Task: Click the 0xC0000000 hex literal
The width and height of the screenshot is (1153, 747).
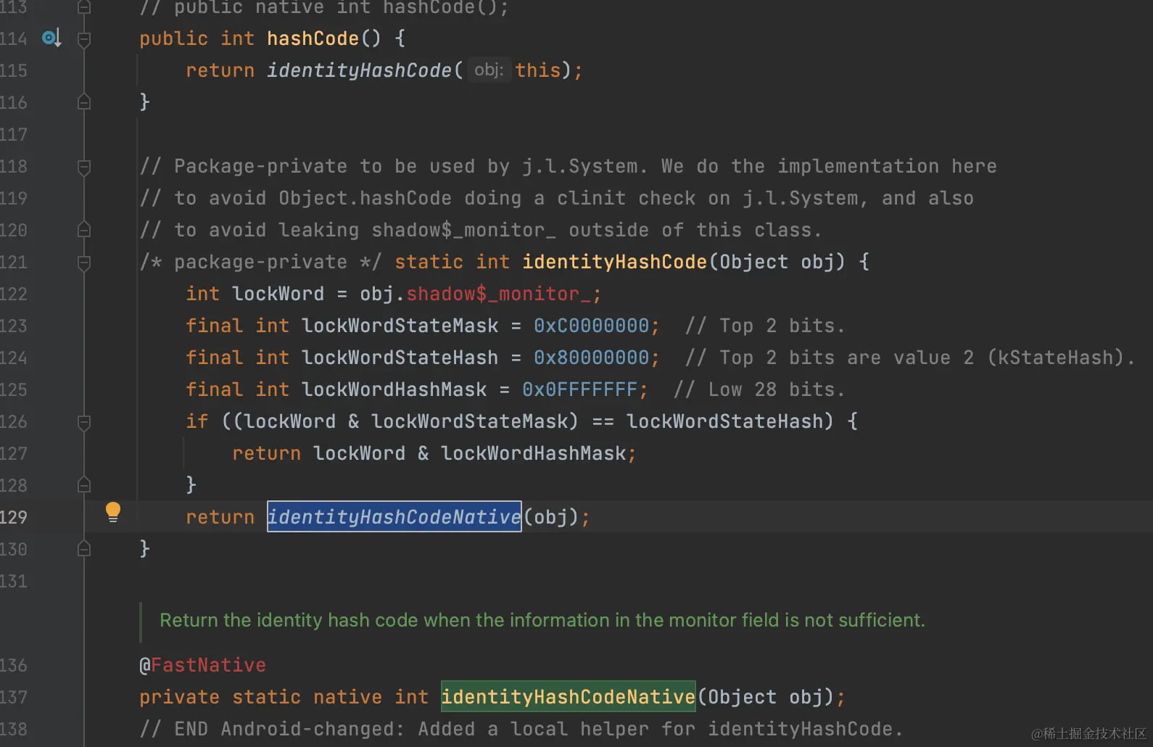Action: (592, 326)
